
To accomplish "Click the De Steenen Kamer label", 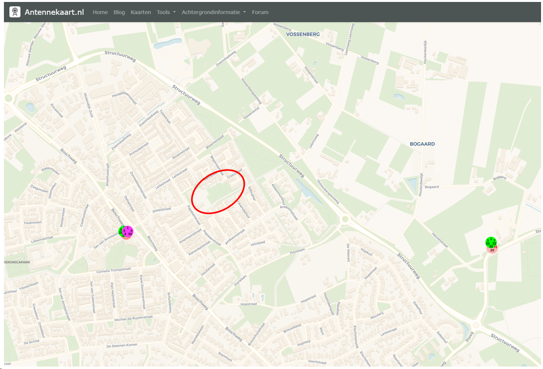I will point(122,346).
